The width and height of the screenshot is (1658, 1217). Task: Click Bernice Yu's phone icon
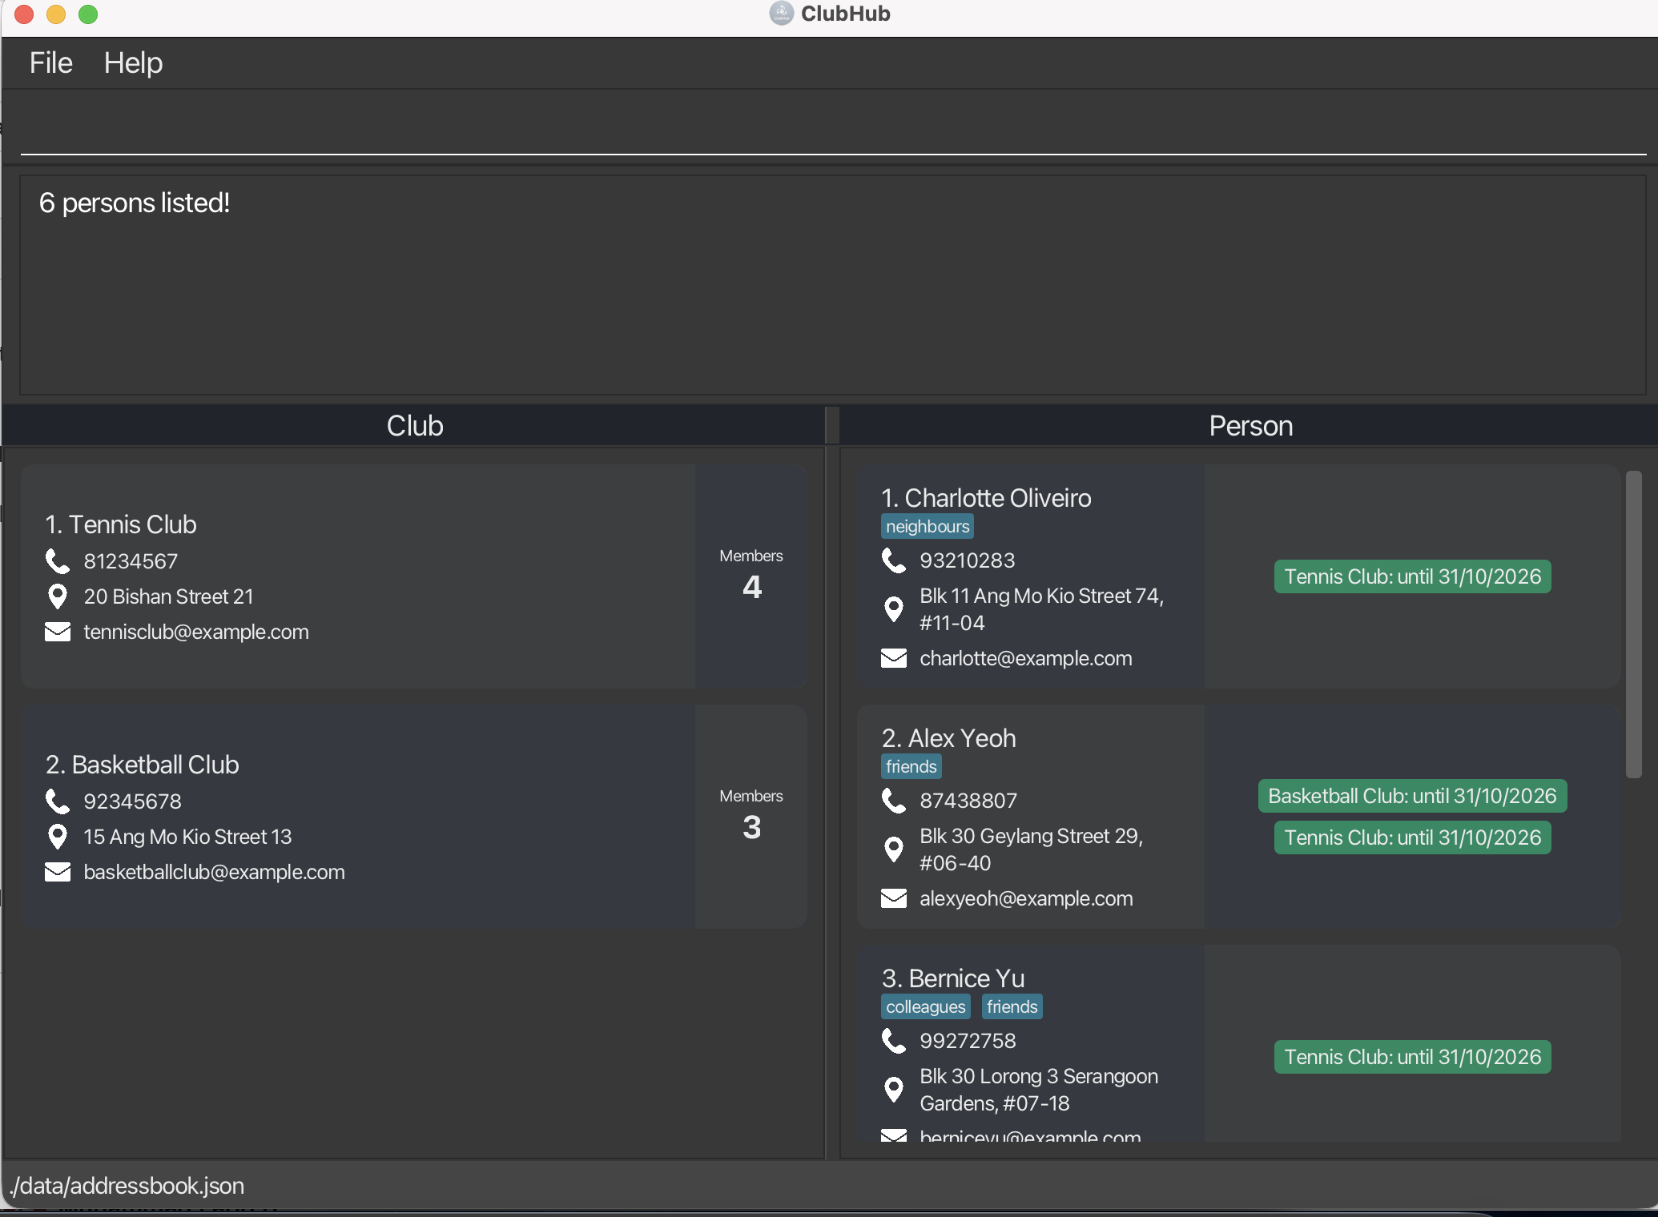893,1041
